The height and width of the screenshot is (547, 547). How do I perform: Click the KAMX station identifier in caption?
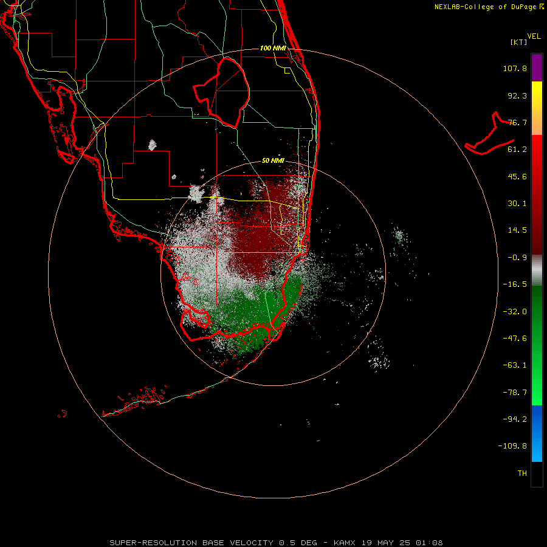click(x=345, y=543)
